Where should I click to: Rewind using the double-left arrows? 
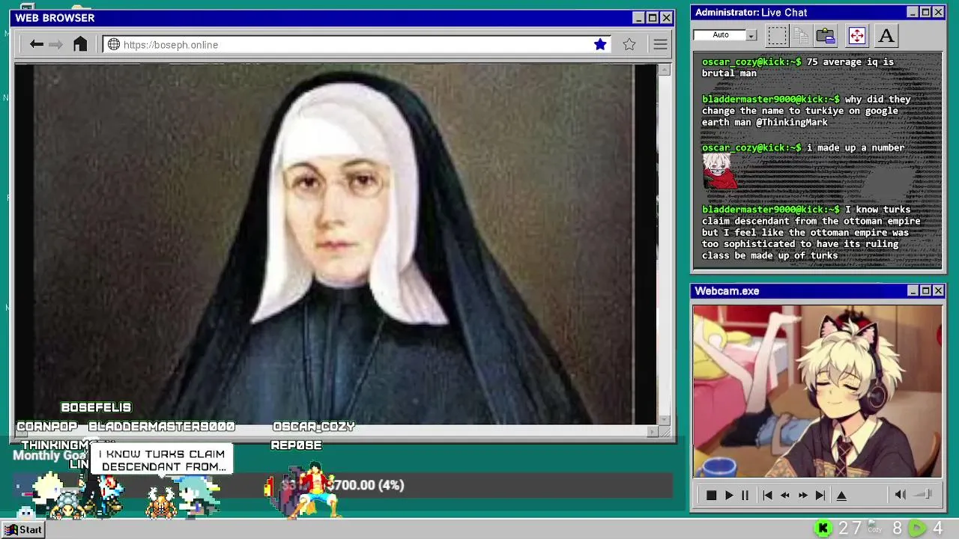tap(785, 495)
